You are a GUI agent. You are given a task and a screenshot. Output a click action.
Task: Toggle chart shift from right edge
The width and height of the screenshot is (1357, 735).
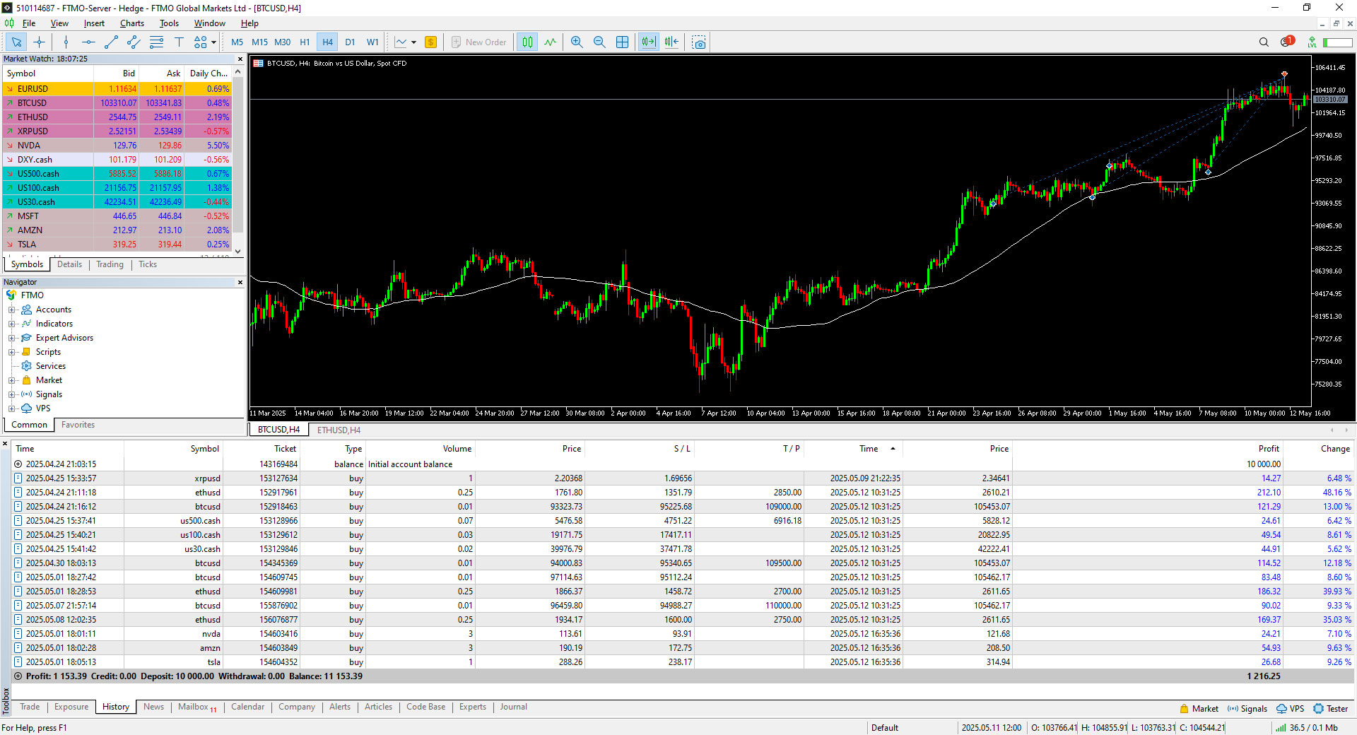click(x=671, y=42)
